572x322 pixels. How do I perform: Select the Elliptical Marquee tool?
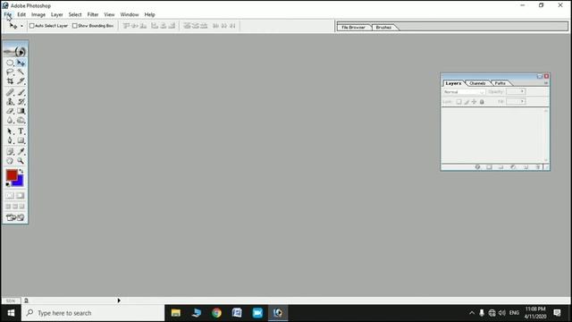[10, 63]
